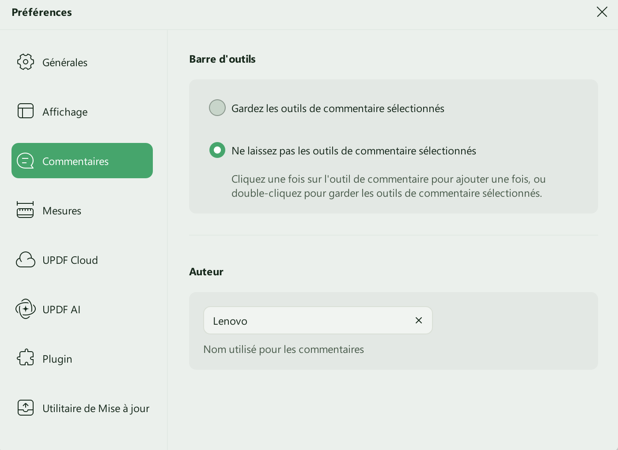The width and height of the screenshot is (618, 450).
Task: Click the Barre d'outils heading
Action: click(222, 59)
